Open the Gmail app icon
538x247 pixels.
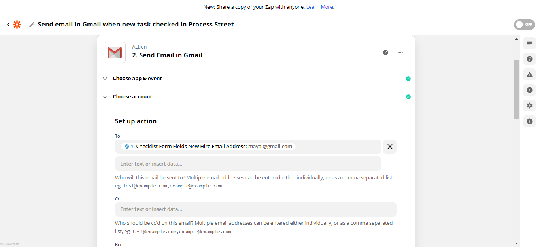pos(115,53)
